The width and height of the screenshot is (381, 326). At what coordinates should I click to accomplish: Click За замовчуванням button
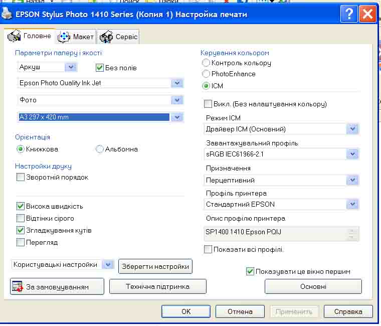coord(57,286)
